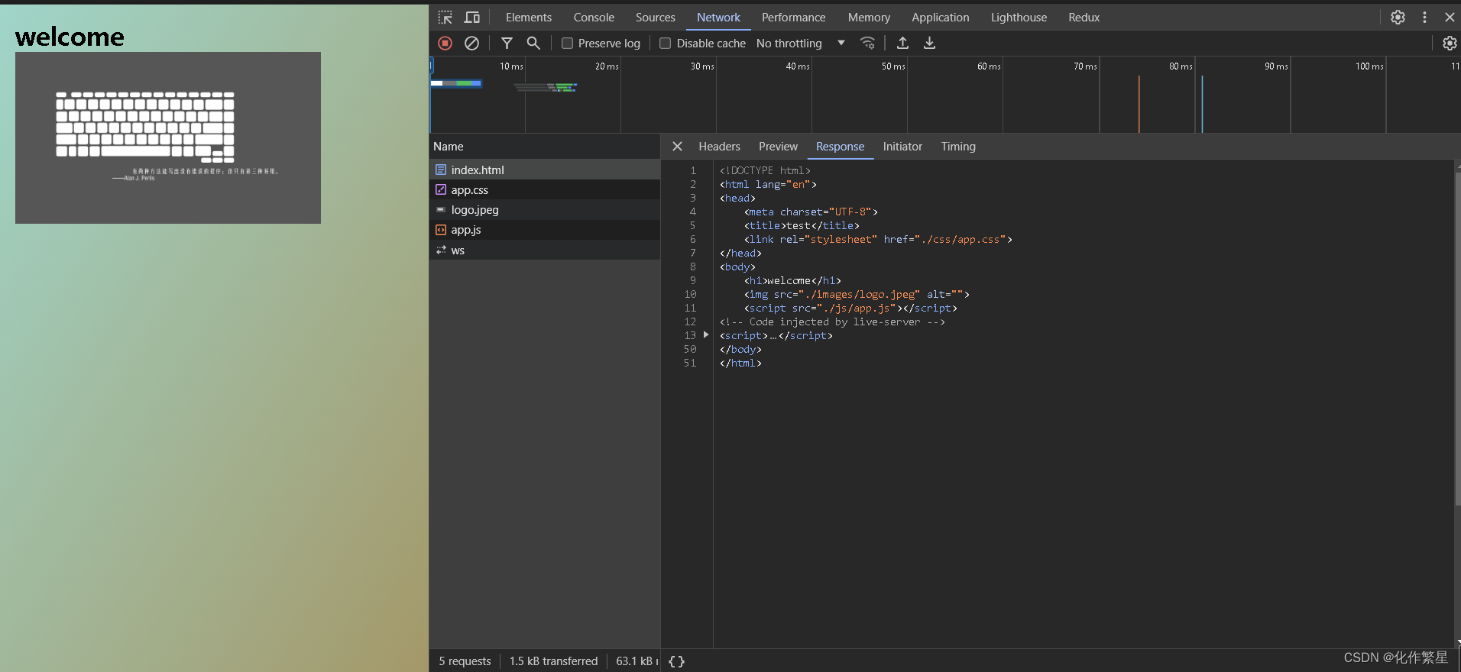Select the app.css request row
1461x672 pixels.
point(545,189)
